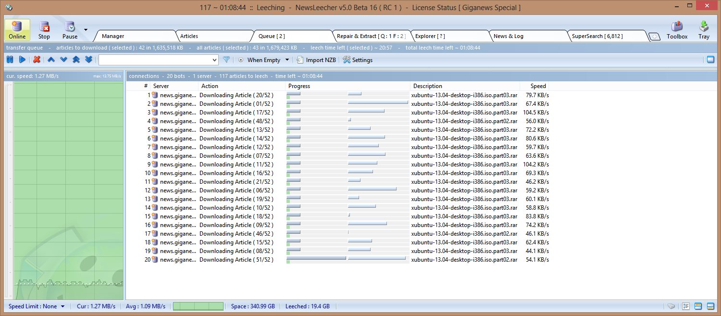721x316 pixels.
Task: Click the filter funnel icon
Action: click(226, 60)
